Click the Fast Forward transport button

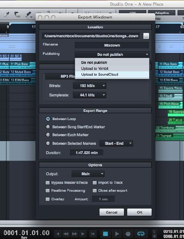[74, 234]
